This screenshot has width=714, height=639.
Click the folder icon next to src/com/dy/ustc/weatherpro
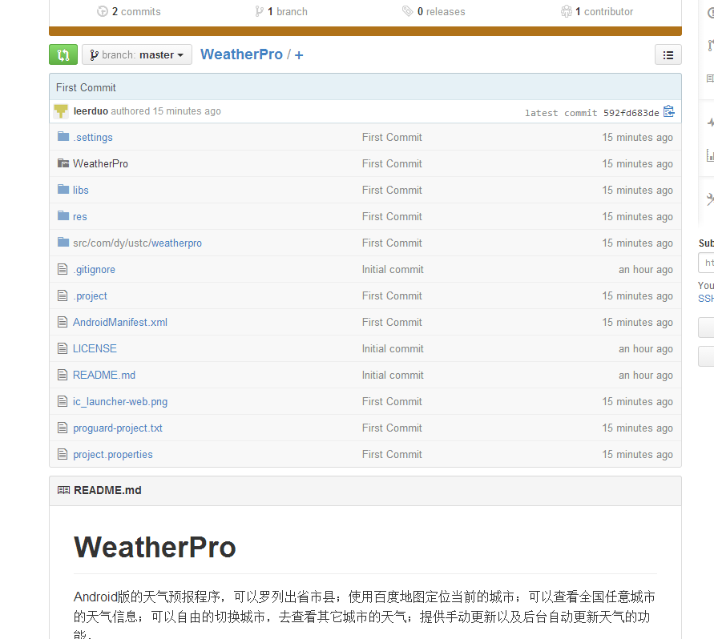63,242
